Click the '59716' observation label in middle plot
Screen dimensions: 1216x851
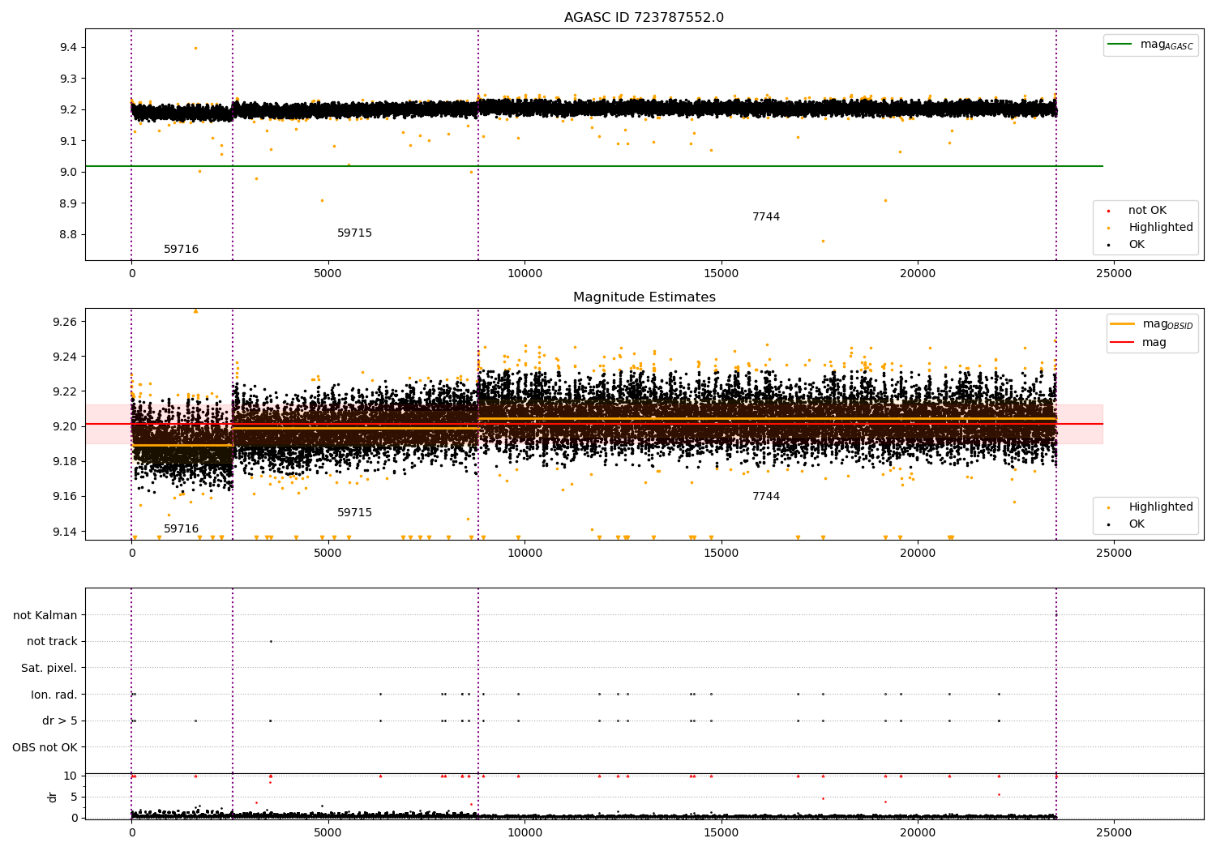pyautogui.click(x=181, y=529)
